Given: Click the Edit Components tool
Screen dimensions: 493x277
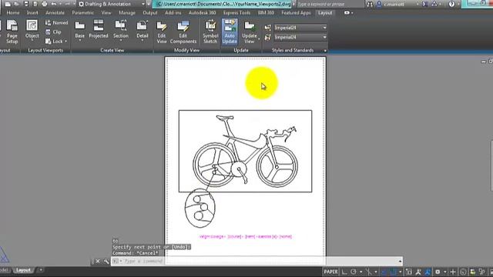Looking at the screenshot, I should (x=183, y=32).
